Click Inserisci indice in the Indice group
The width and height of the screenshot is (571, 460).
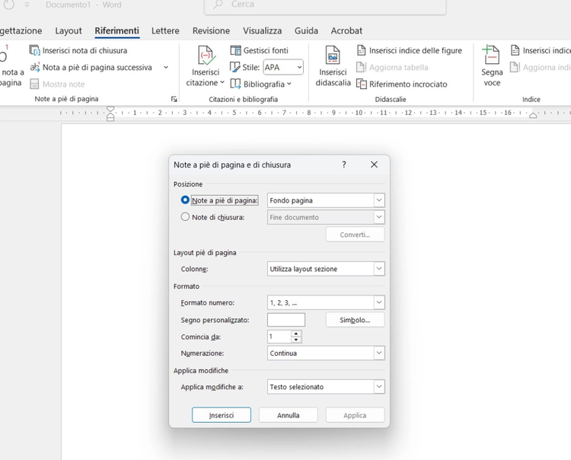click(x=541, y=50)
